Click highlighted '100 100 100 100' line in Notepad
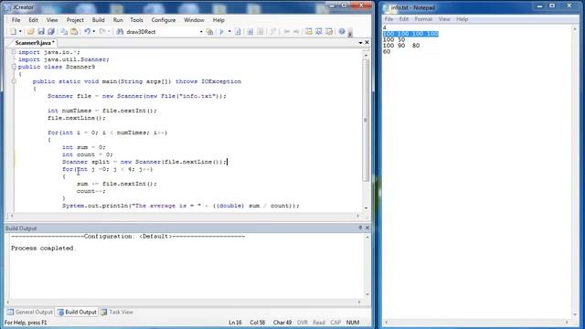 [x=410, y=34]
